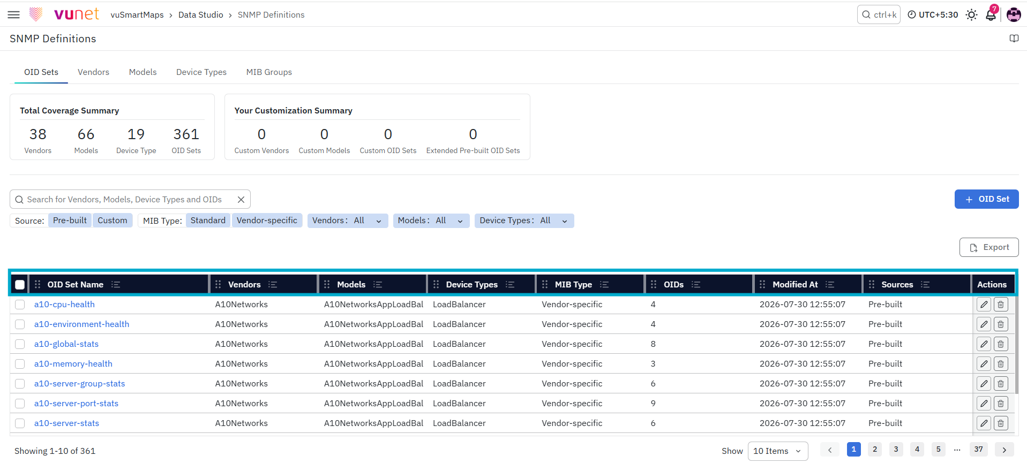
Task: Jump to last page 37
Action: tap(979, 450)
